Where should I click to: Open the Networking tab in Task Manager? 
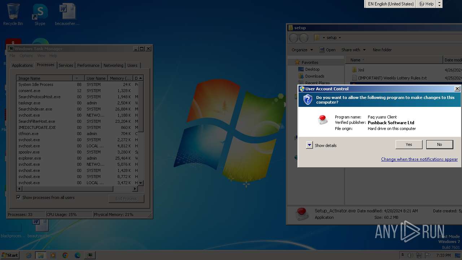(x=113, y=65)
